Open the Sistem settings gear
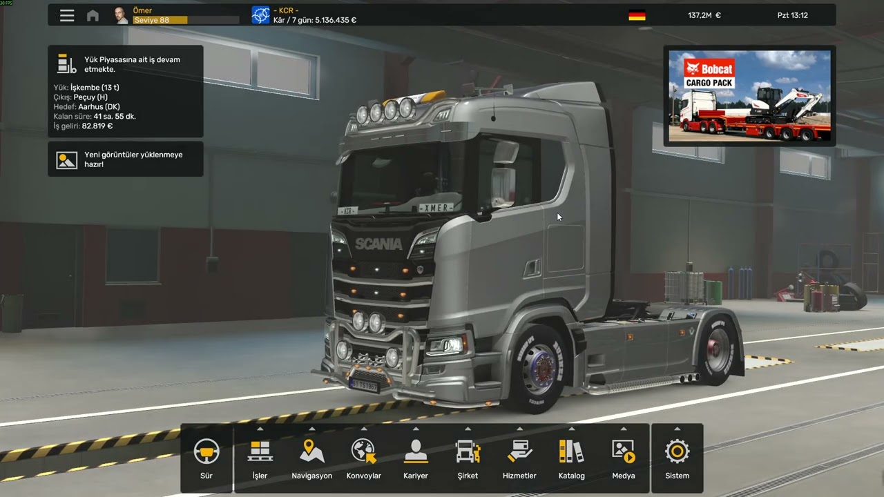 678,458
